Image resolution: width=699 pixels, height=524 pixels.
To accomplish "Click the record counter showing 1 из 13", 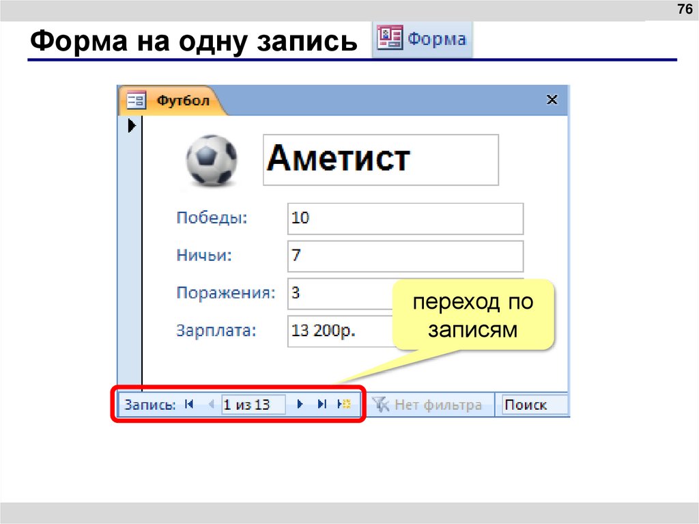I will pyautogui.click(x=254, y=404).
